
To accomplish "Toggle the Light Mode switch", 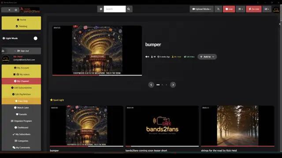I will pyautogui.click(x=35, y=38).
